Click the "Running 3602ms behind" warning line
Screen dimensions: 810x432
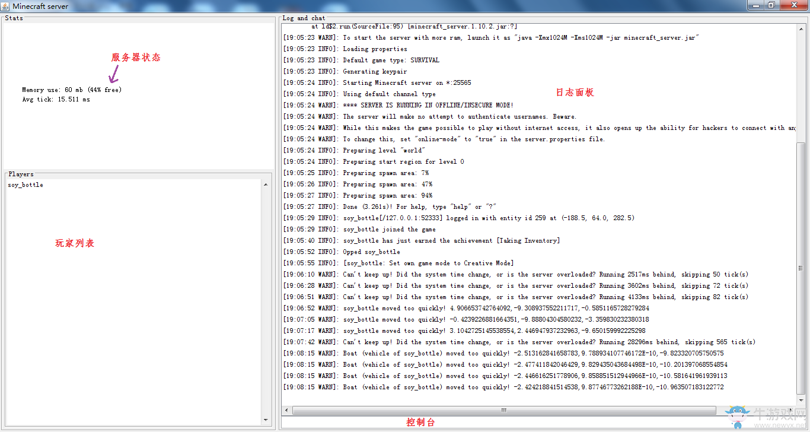tap(516, 286)
